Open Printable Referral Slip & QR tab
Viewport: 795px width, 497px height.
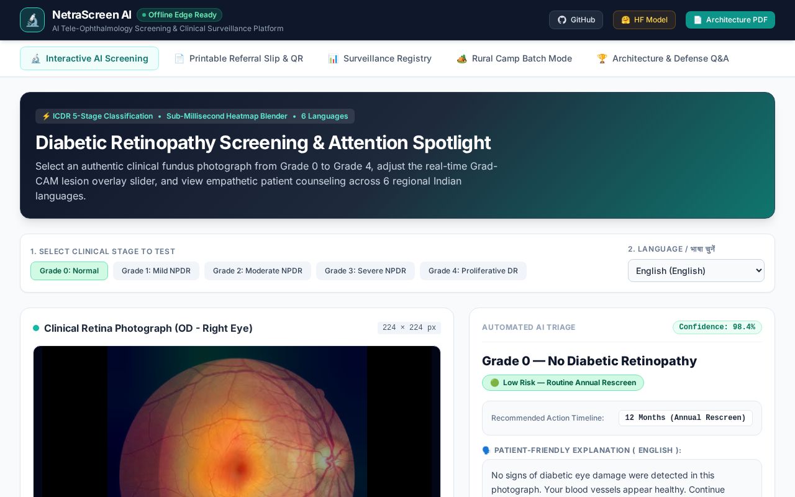click(x=239, y=58)
